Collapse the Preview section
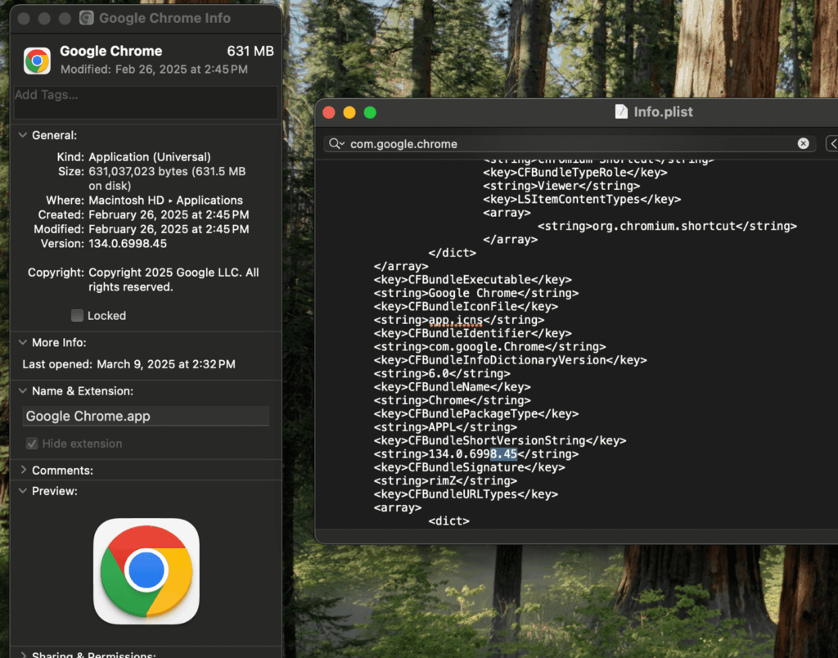Viewport: 838px width, 658px height. (x=22, y=492)
